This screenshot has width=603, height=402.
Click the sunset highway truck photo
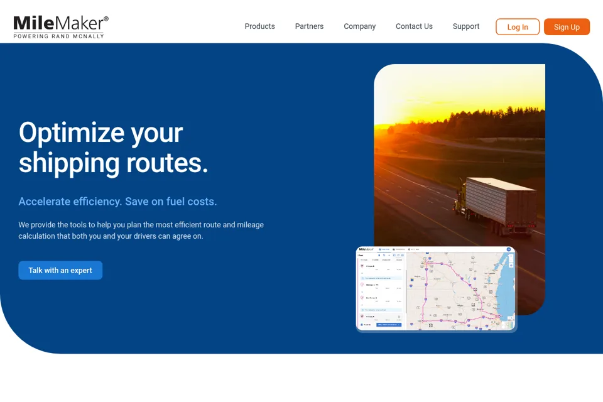coord(460,154)
